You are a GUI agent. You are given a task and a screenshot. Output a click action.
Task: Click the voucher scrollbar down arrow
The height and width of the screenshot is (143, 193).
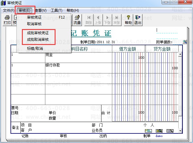[x=180, y=131]
